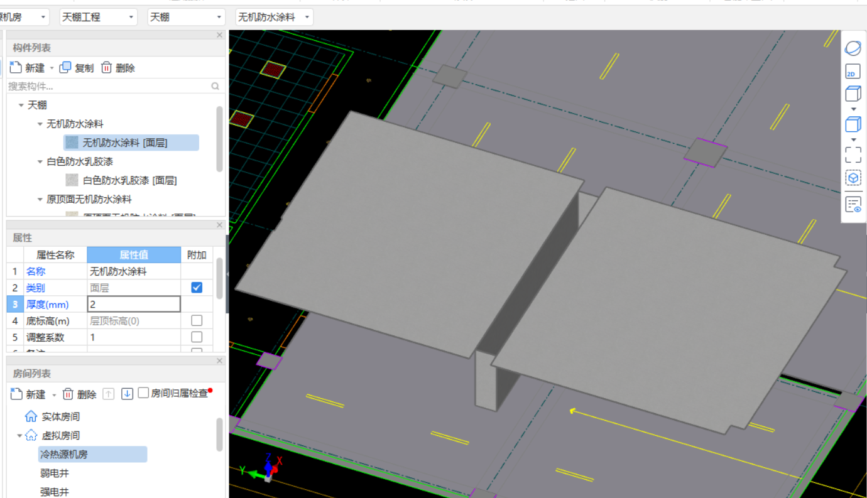Open the 新建 dropdown arrow in 房间列表
This screenshot has height=498, width=867.
point(54,395)
